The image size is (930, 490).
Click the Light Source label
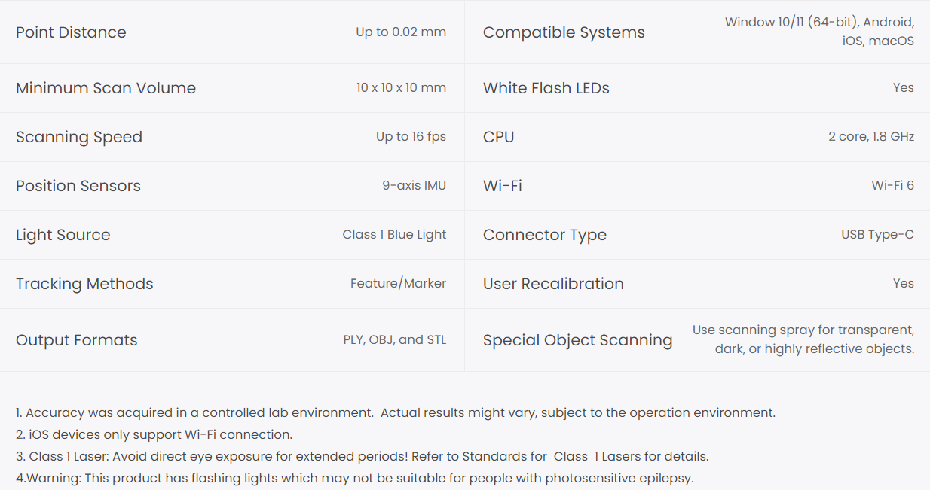coord(63,235)
